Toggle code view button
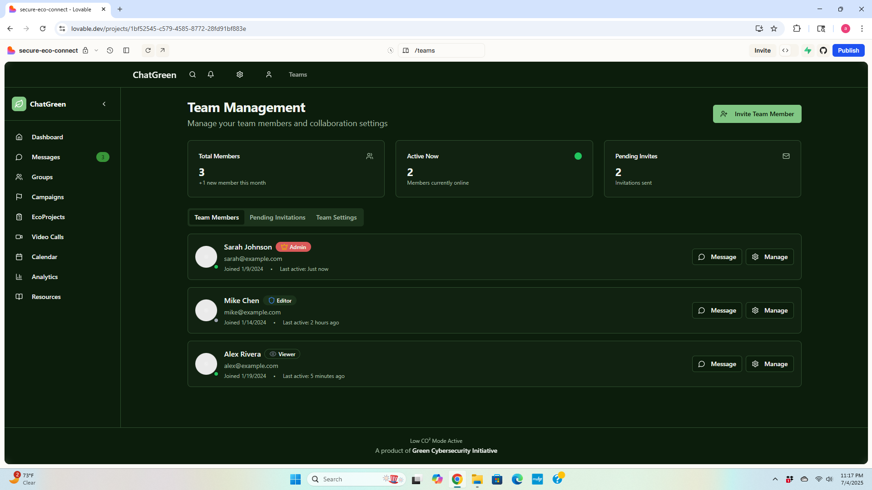Viewport: 872px width, 490px height. coord(785,50)
